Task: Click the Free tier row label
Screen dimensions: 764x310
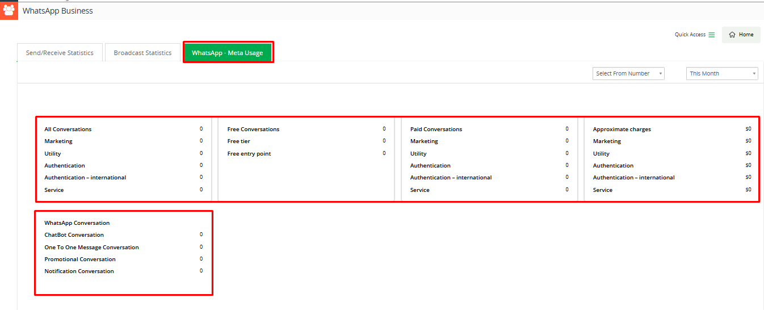Action: (x=238, y=141)
